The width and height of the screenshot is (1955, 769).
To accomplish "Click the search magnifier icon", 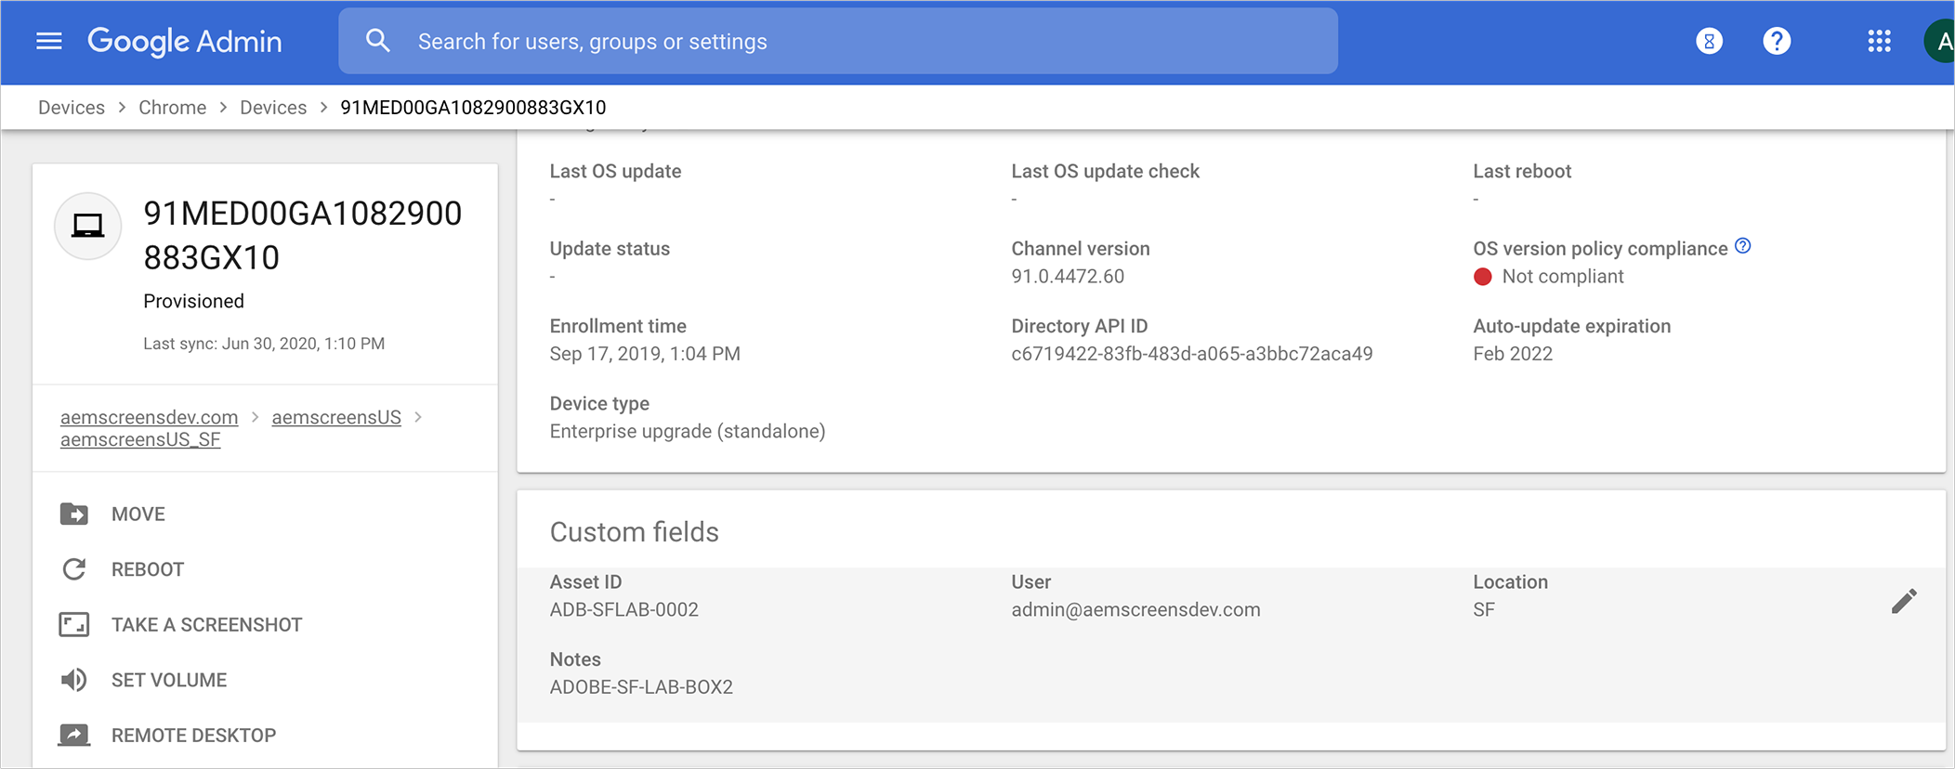I will tap(377, 41).
